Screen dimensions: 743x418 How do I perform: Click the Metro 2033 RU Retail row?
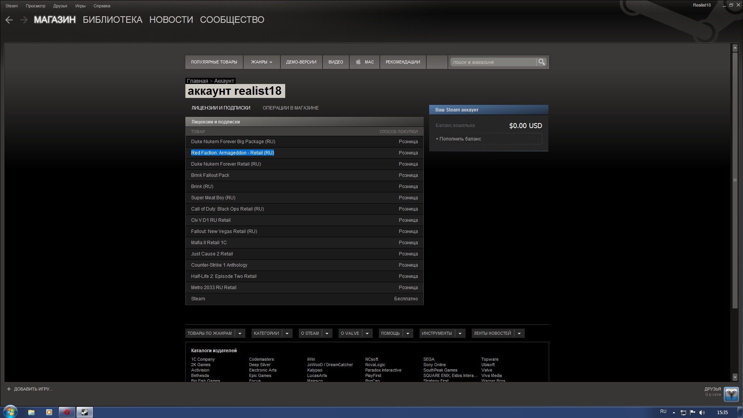(x=305, y=288)
